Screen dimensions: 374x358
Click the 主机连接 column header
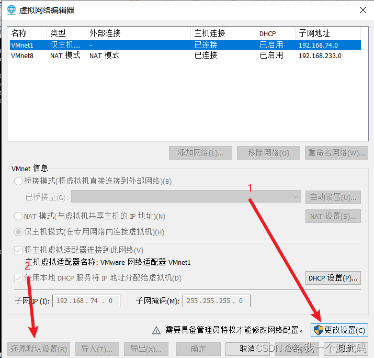tap(223, 33)
